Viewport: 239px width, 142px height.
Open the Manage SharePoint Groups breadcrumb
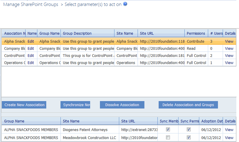(x=31, y=5)
